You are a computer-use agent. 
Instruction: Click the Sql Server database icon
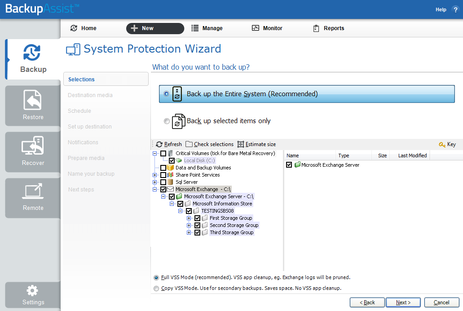coord(170,182)
